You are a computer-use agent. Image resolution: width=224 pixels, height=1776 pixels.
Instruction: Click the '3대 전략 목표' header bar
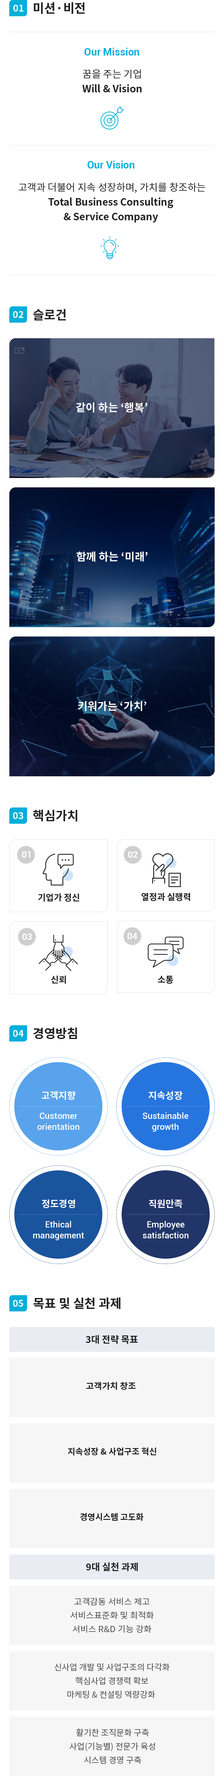click(x=112, y=1339)
